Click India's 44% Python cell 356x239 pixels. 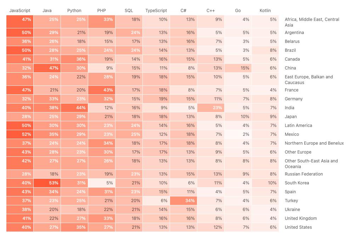pyautogui.click(x=74, y=108)
